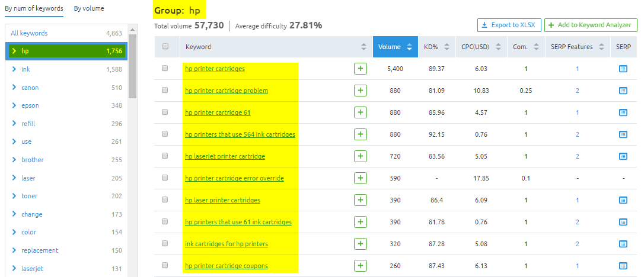Check the 'hp laser printer cartridges' checkbox

click(165, 200)
